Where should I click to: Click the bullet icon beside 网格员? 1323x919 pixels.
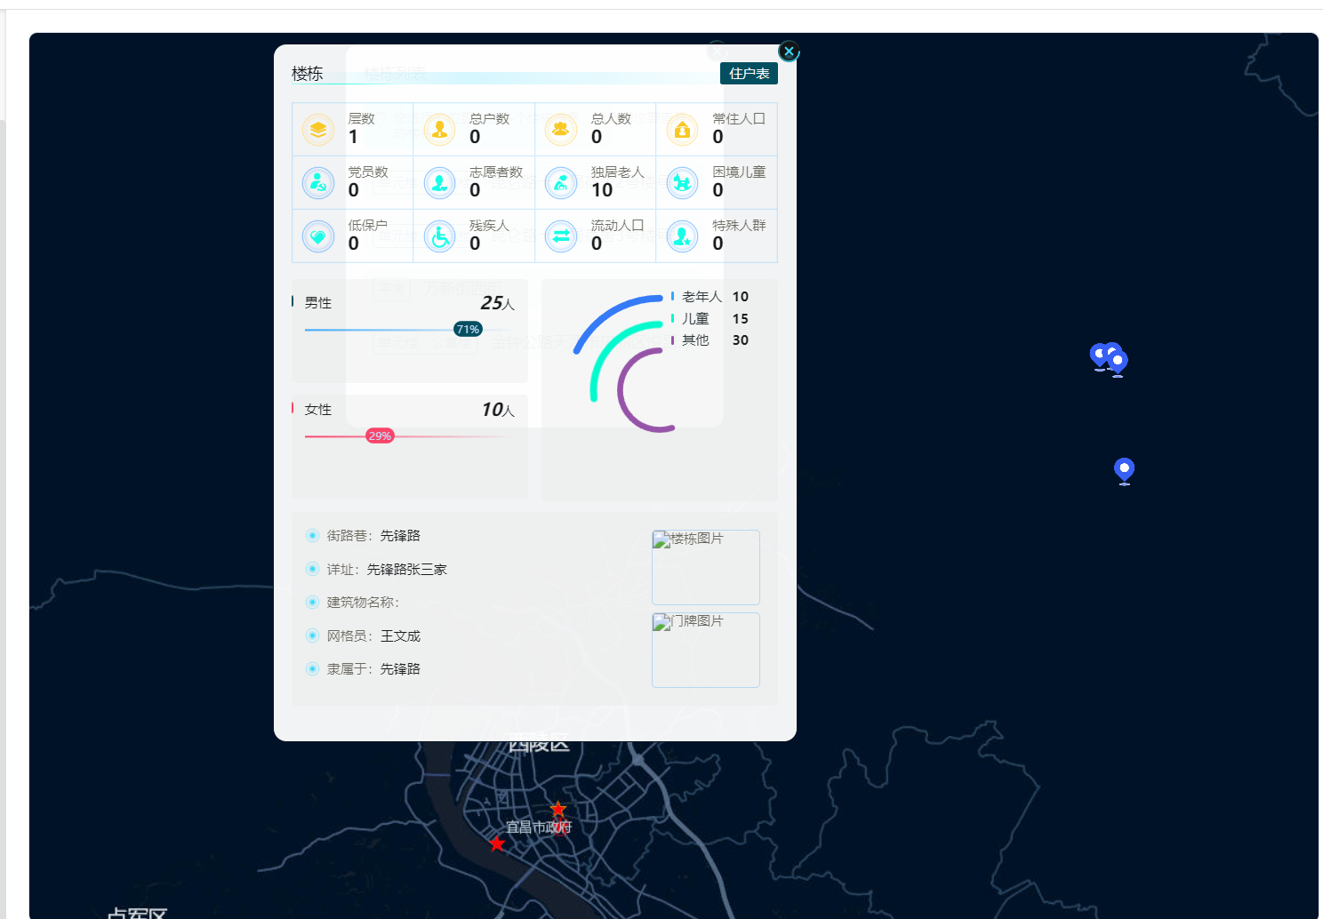point(312,635)
